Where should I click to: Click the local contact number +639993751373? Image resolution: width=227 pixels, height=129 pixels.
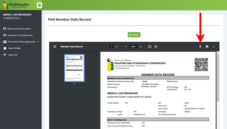pyautogui.click(x=139, y=114)
